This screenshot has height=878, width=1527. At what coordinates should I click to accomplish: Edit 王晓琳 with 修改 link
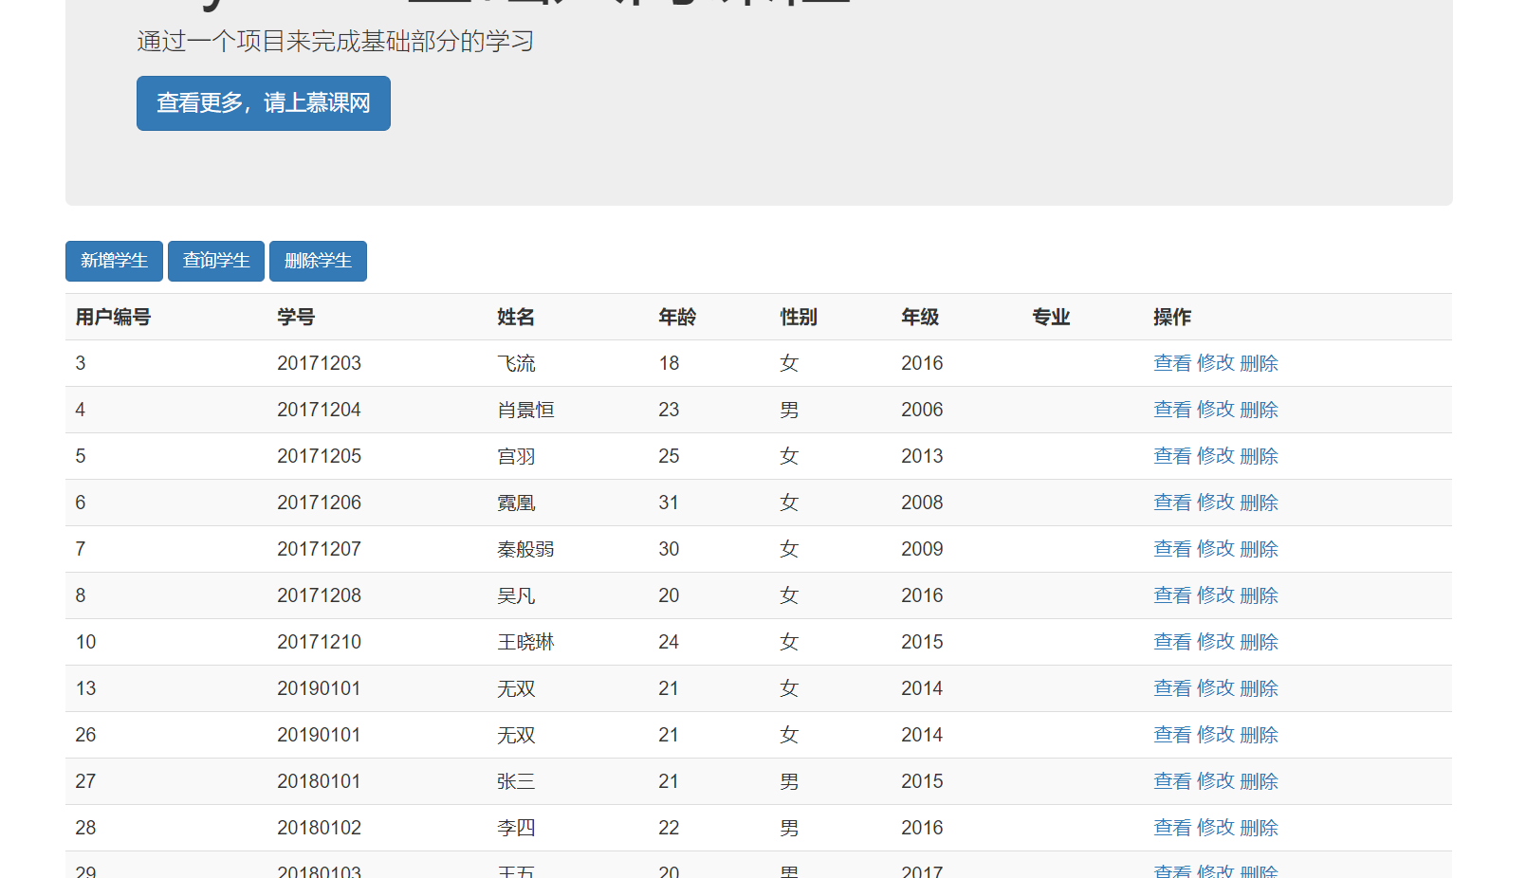[1216, 642]
